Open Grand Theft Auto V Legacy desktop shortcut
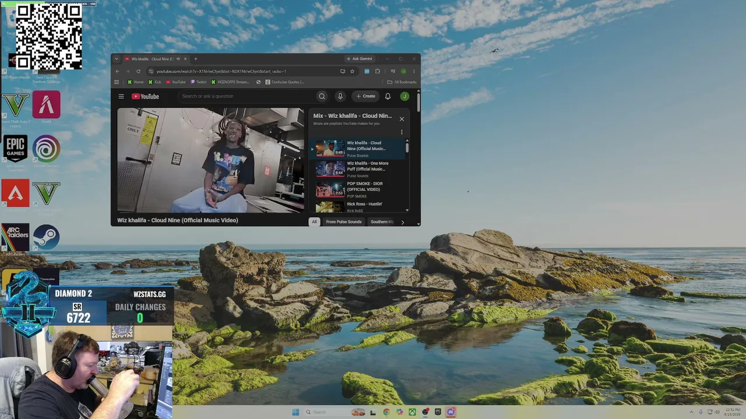Viewport: 746px width, 419px height. pyautogui.click(x=15, y=109)
